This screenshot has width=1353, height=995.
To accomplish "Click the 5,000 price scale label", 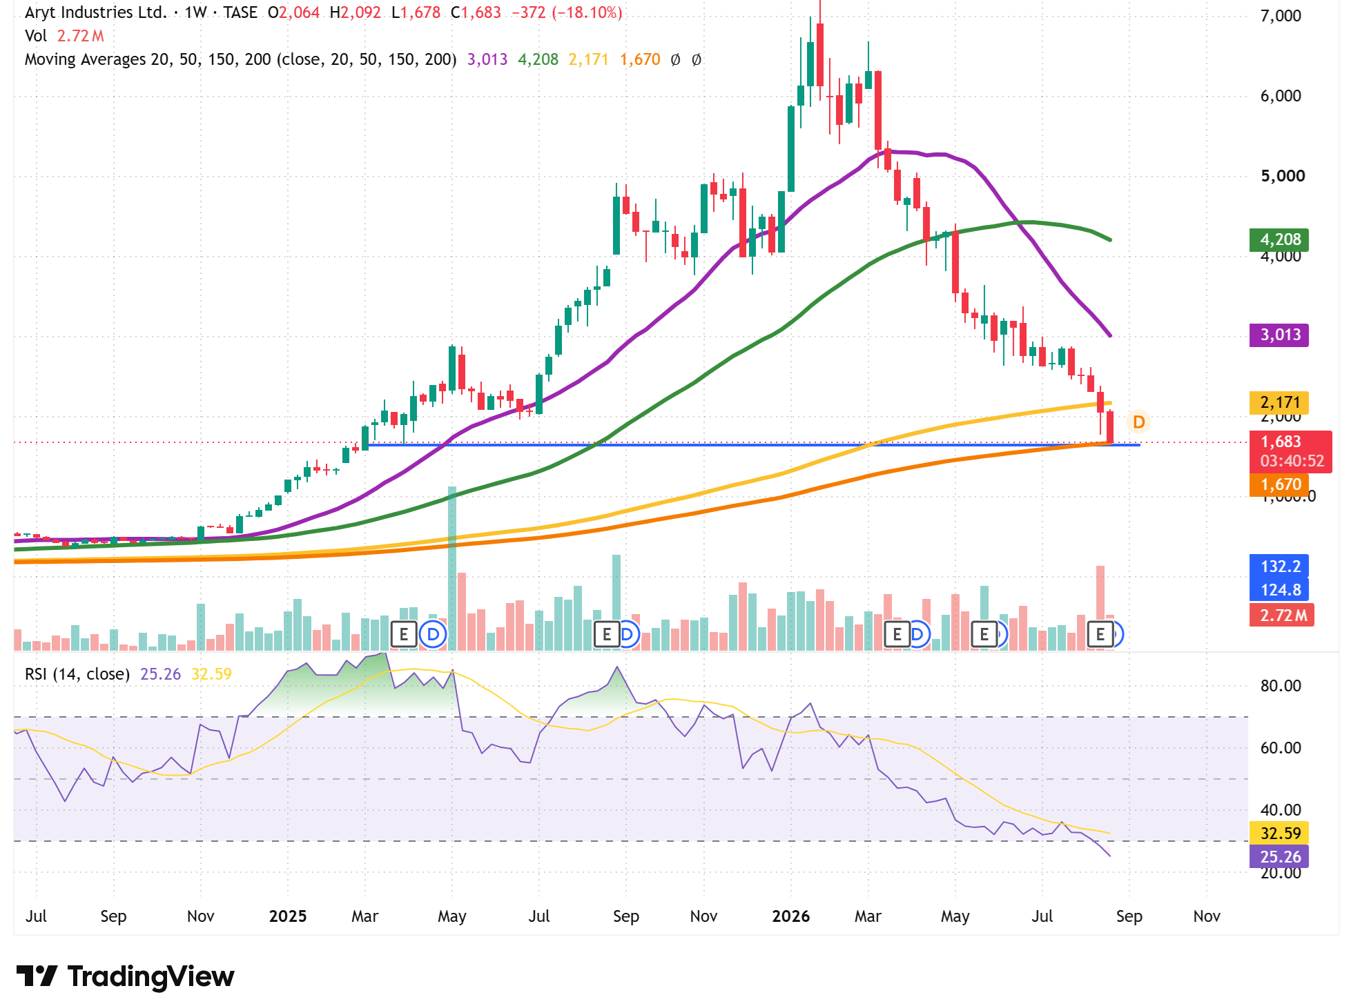I will pos(1283,176).
